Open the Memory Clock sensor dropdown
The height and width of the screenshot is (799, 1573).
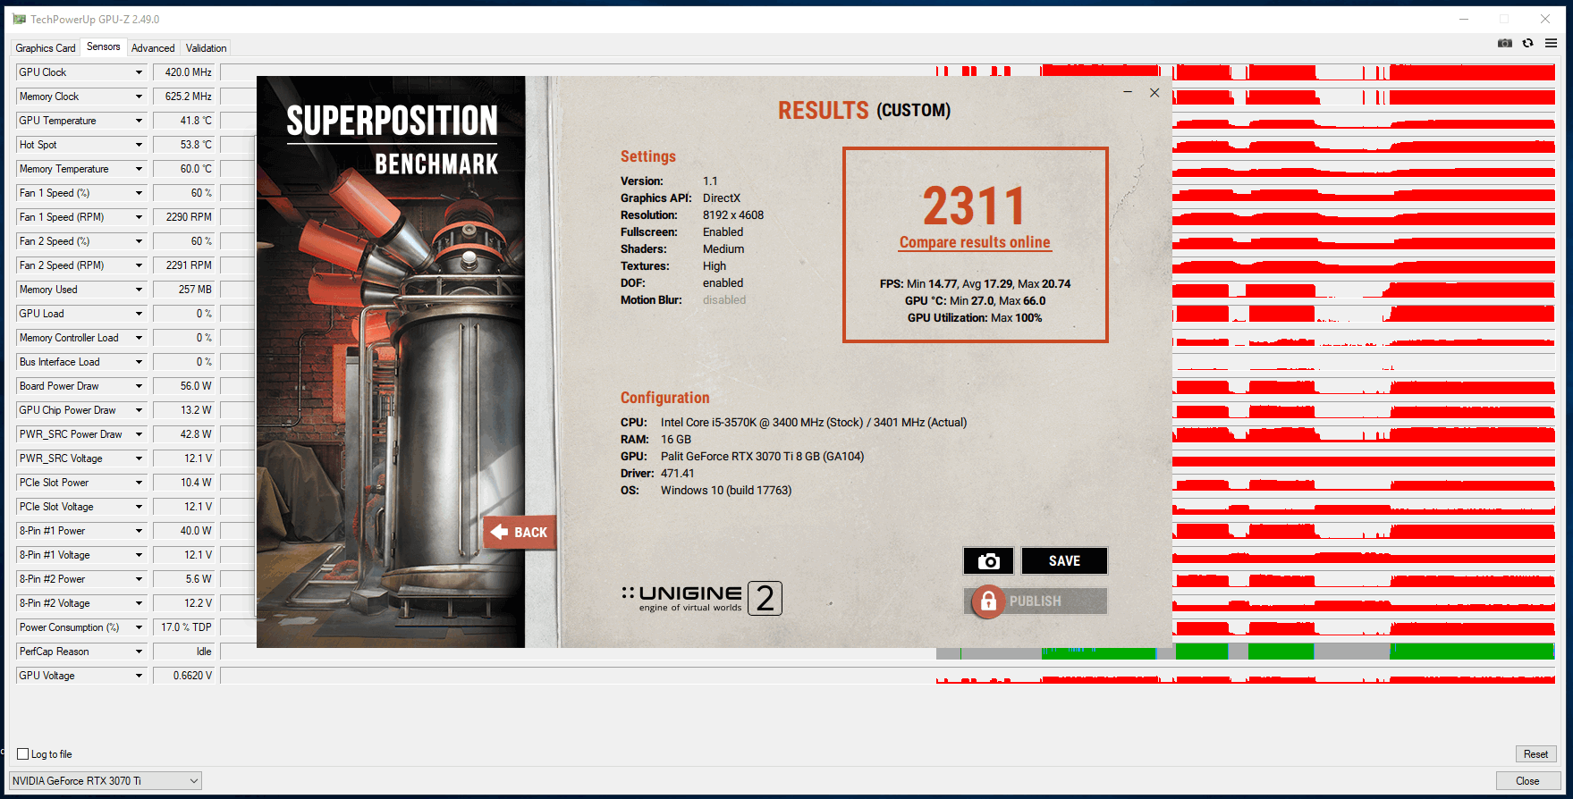tap(139, 97)
